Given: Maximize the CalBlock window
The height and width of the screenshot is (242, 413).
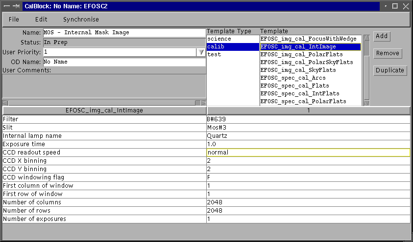Looking at the screenshot, I should tap(395, 6).
